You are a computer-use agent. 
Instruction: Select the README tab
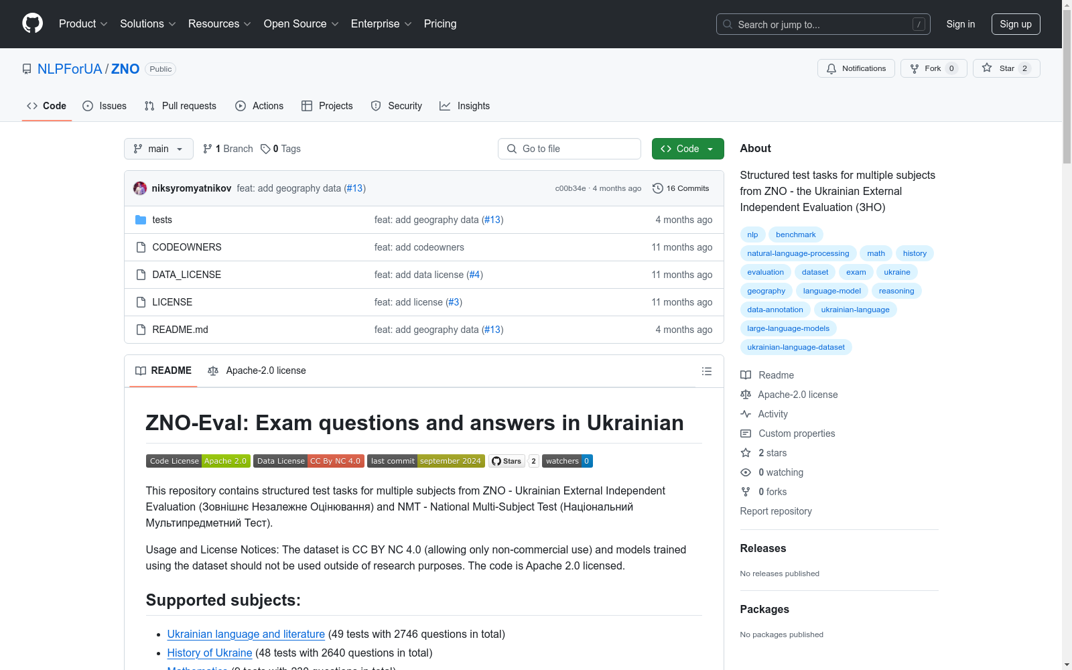(163, 371)
